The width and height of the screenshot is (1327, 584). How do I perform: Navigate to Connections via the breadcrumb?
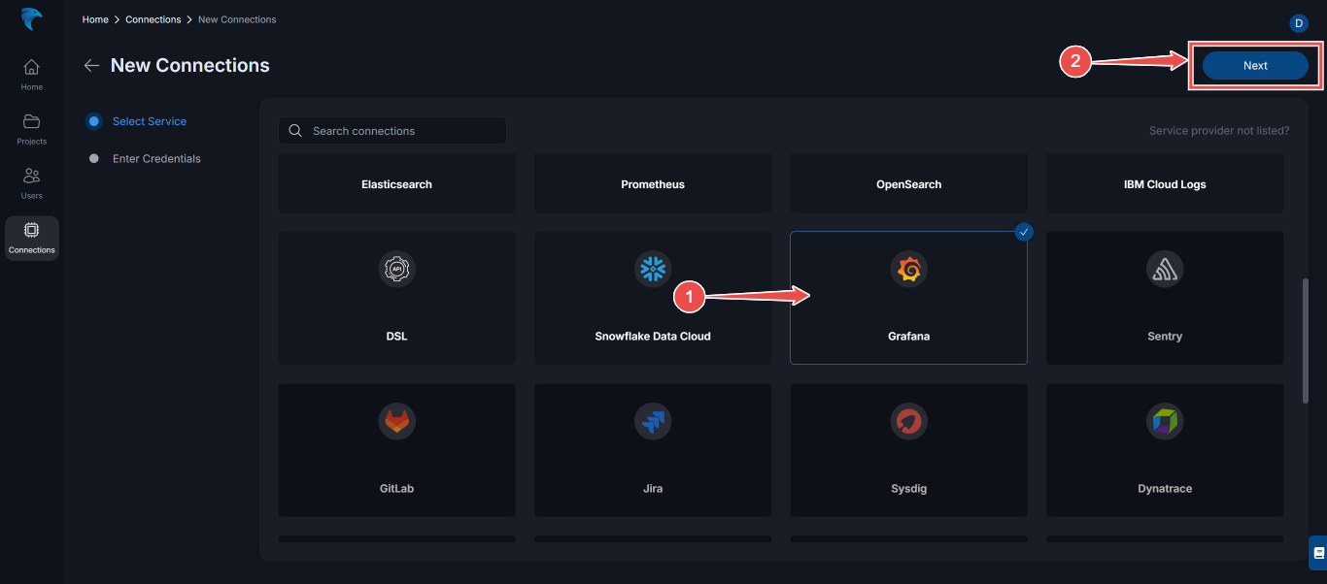click(153, 18)
